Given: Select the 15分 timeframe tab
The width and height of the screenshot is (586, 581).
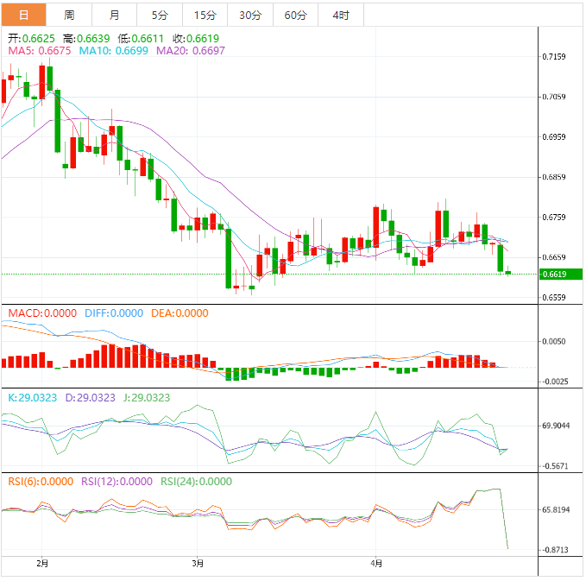Looking at the screenshot, I should click(x=205, y=15).
